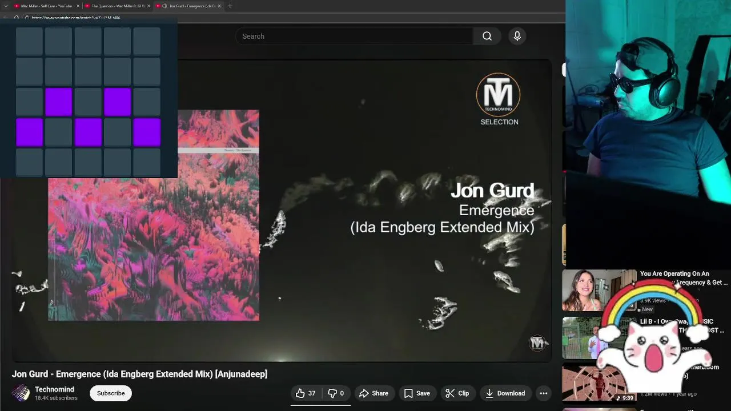Close the Jon Gurd - Emergence tab
Screen dimensions: 731x411
coord(219,6)
